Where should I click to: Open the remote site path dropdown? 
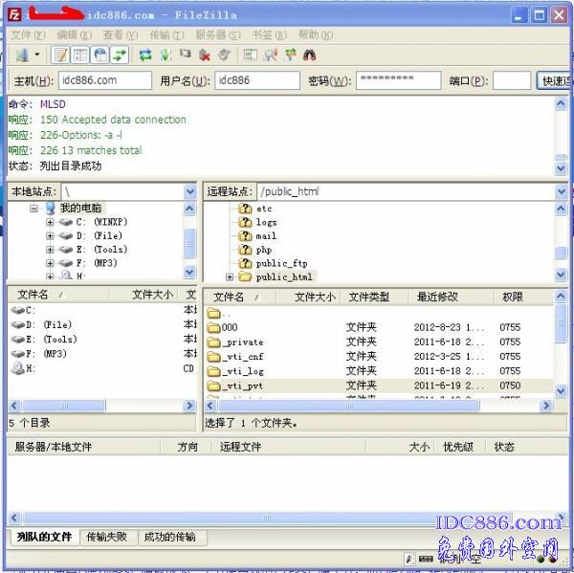point(562,191)
